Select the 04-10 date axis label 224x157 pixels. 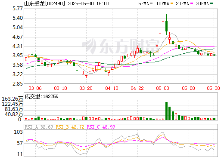pos(112,88)
